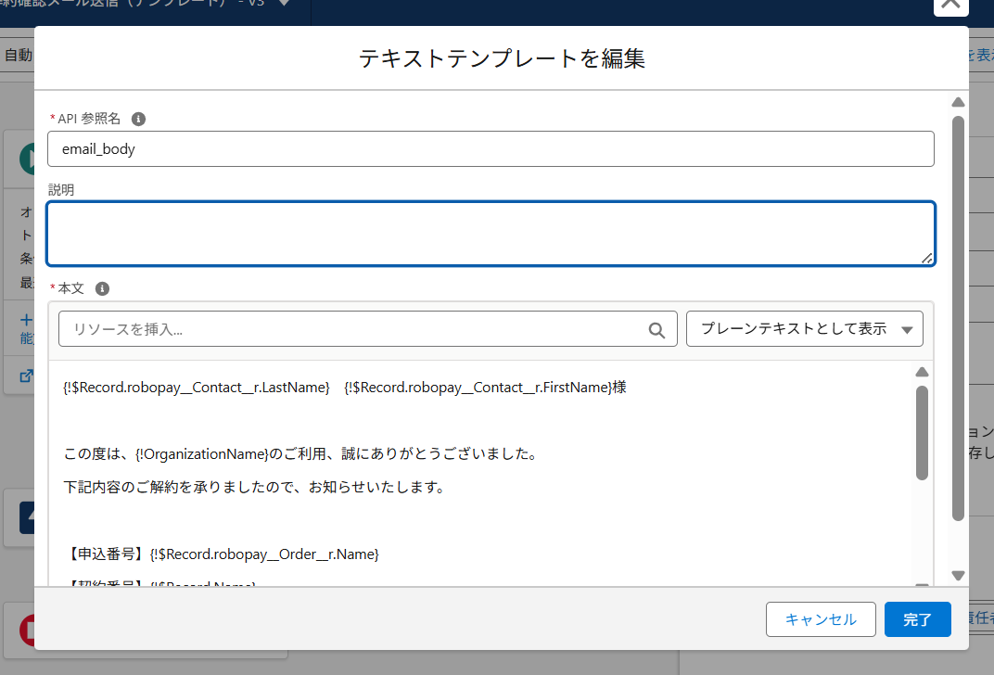Close the dialog with the X icon
The width and height of the screenshot is (994, 675).
click(949, 6)
